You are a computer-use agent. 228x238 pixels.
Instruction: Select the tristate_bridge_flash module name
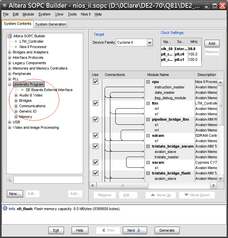(x=171, y=173)
